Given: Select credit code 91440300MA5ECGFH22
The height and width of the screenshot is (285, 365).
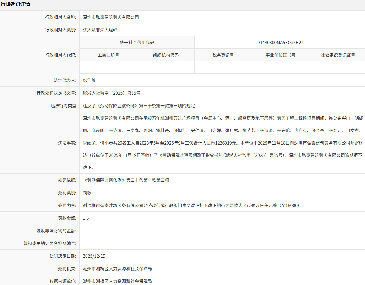Looking at the screenshot, I should pyautogui.click(x=280, y=43).
